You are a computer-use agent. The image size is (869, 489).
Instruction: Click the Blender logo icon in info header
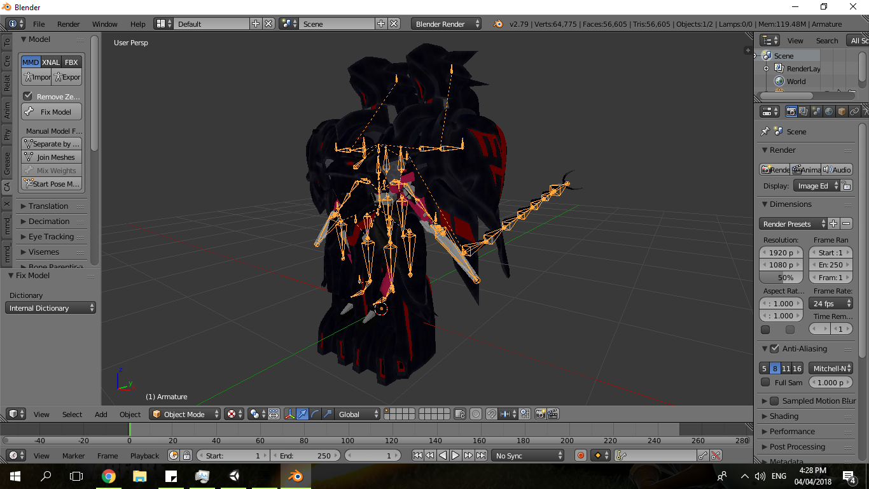pos(497,24)
